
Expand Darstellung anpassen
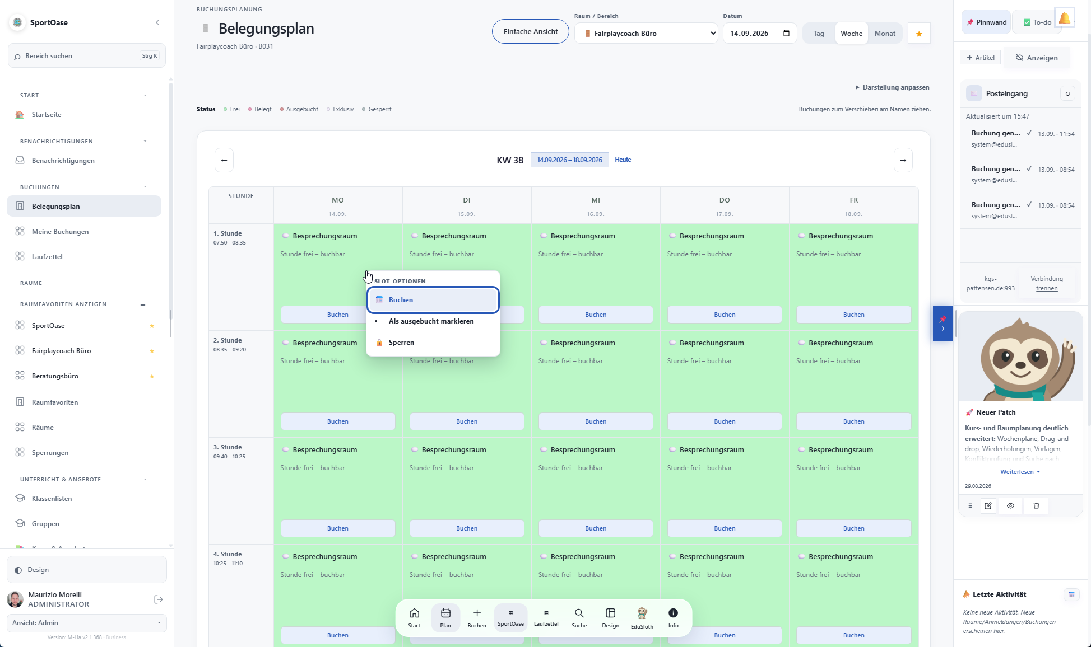pos(892,87)
